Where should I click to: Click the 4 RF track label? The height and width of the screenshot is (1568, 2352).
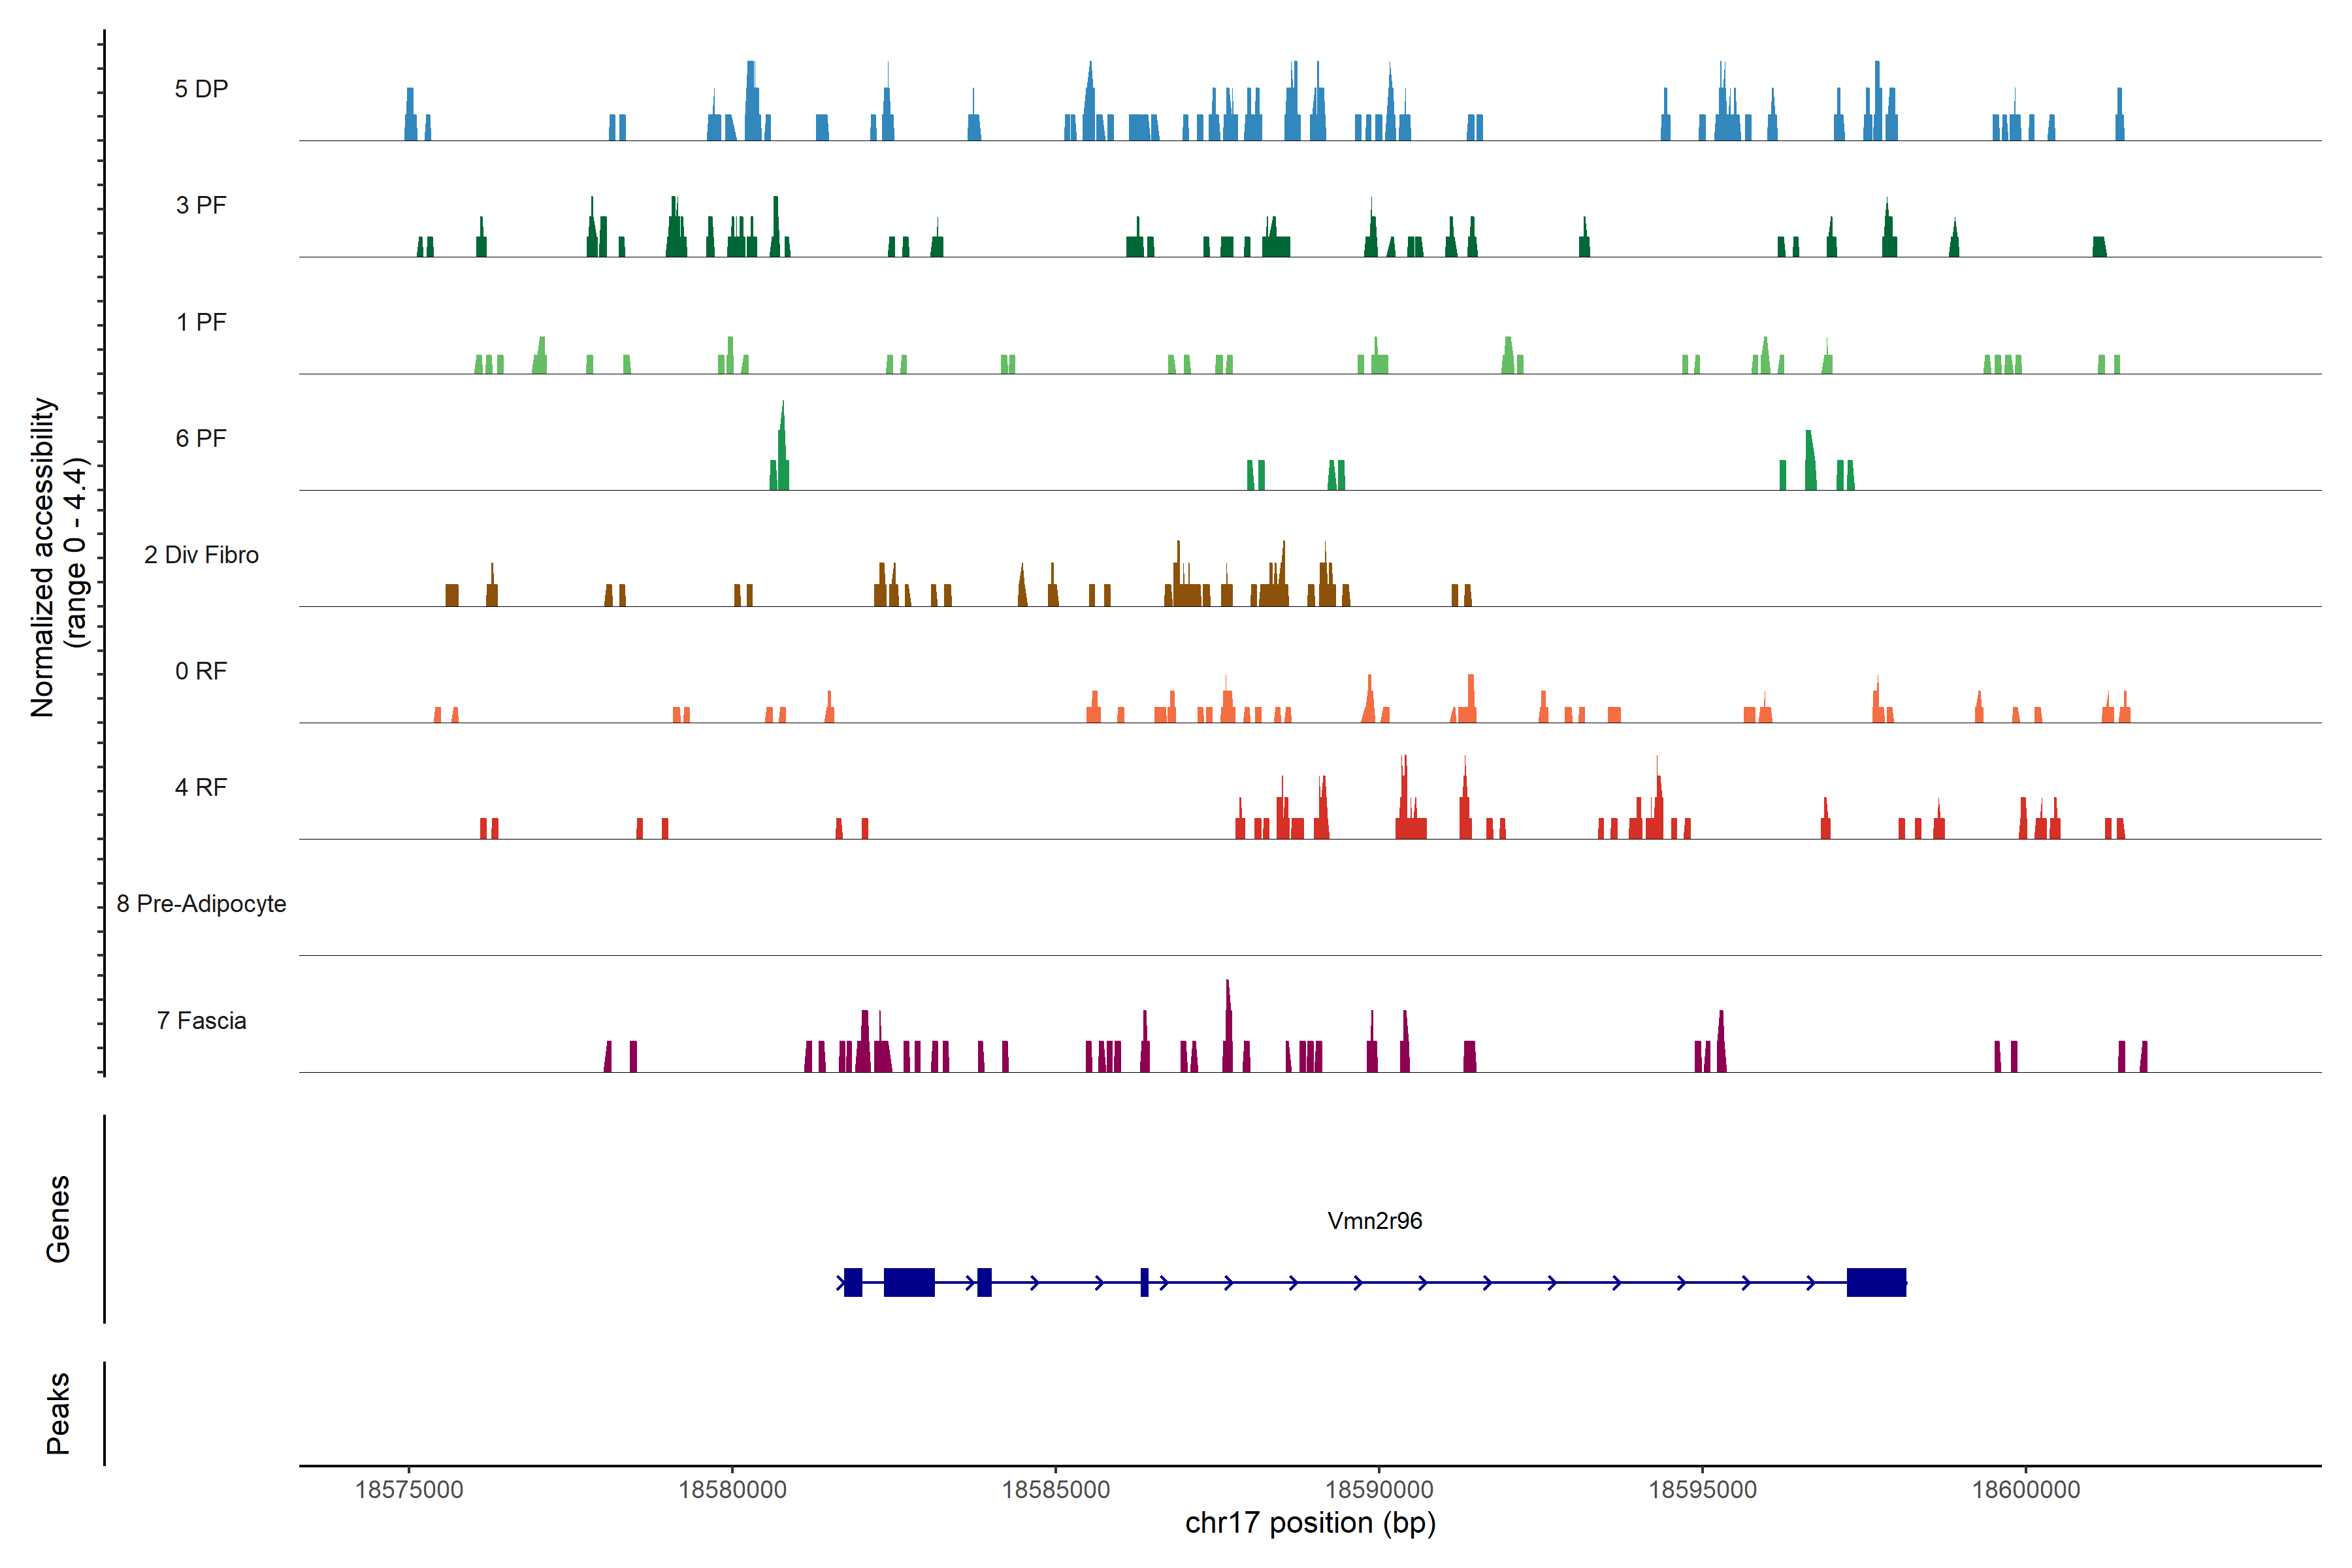[x=201, y=787]
